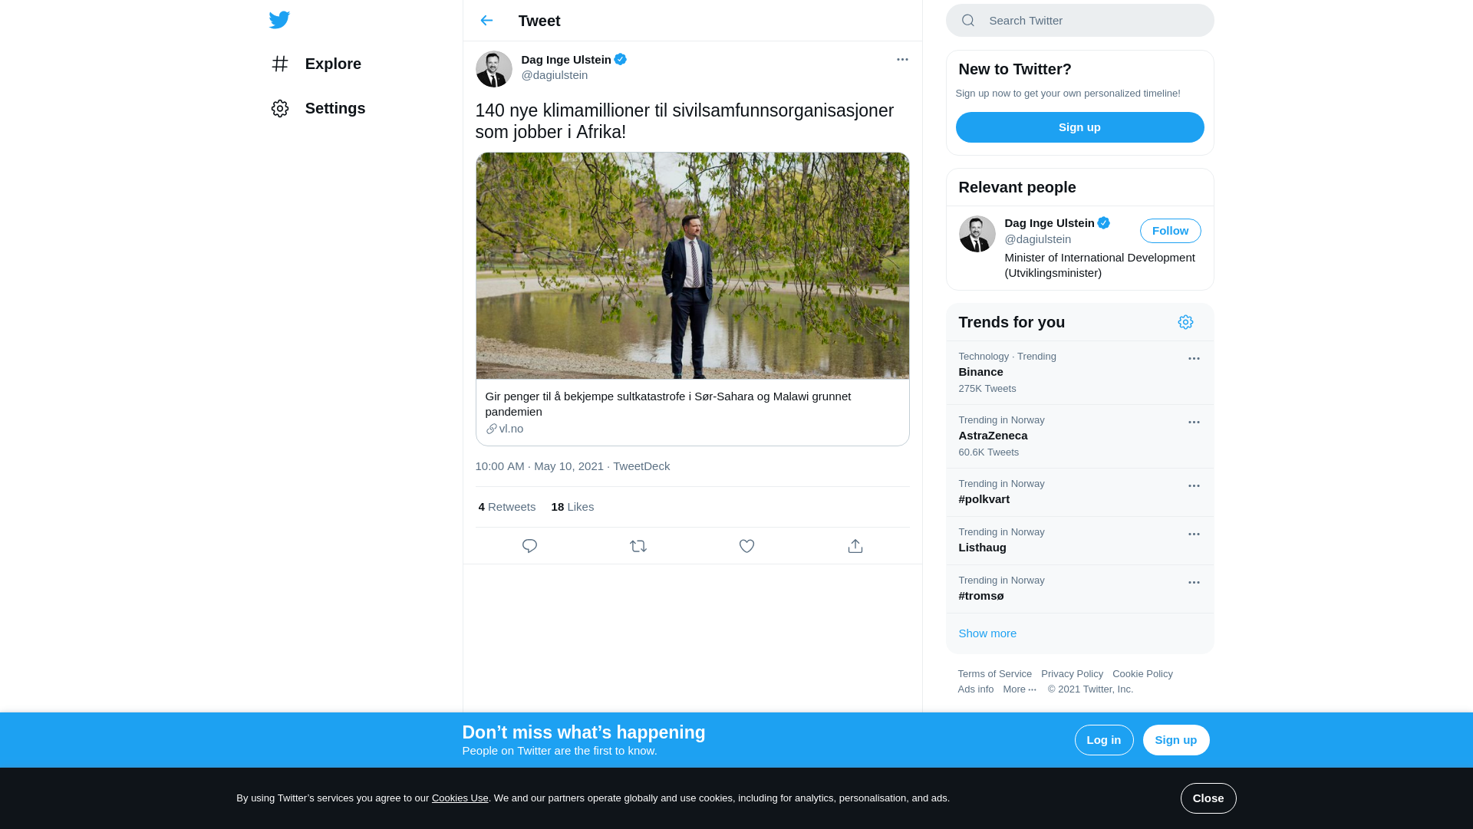Image resolution: width=1473 pixels, height=829 pixels.
Task: Share the tweet via share icon
Action: (855, 546)
